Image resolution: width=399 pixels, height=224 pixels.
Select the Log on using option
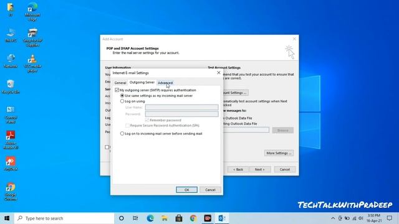pyautogui.click(x=122, y=101)
